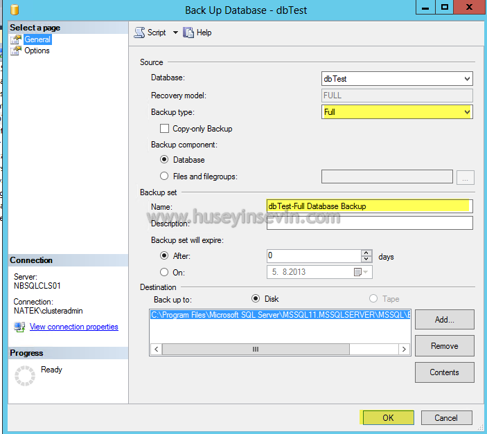Viewport: 487px width, 434px height.
Task: Decrease expire days with down arrow
Action: [366, 259]
